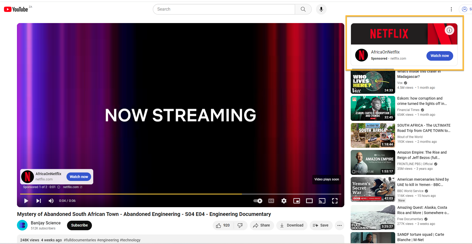Click SANDF torture squad video title
The height and width of the screenshot is (244, 472).
(421, 237)
